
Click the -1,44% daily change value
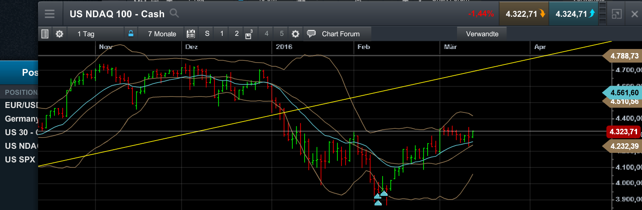coord(481,14)
